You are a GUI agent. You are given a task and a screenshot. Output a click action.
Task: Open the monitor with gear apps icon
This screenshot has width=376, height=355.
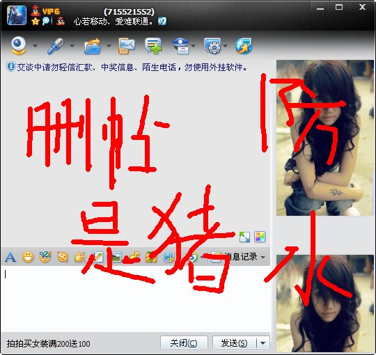(212, 46)
